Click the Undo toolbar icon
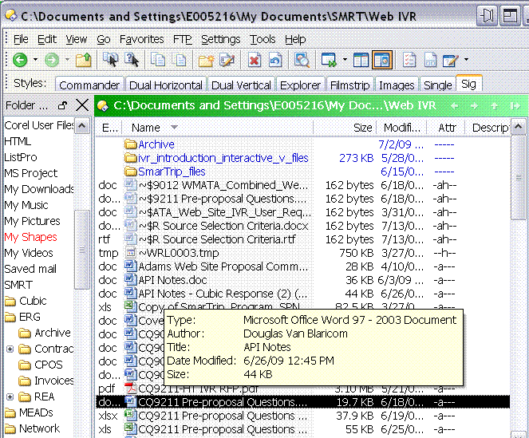 (x=275, y=60)
